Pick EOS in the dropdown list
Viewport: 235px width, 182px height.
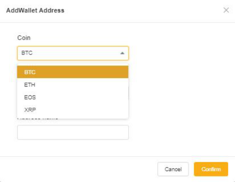(73, 97)
